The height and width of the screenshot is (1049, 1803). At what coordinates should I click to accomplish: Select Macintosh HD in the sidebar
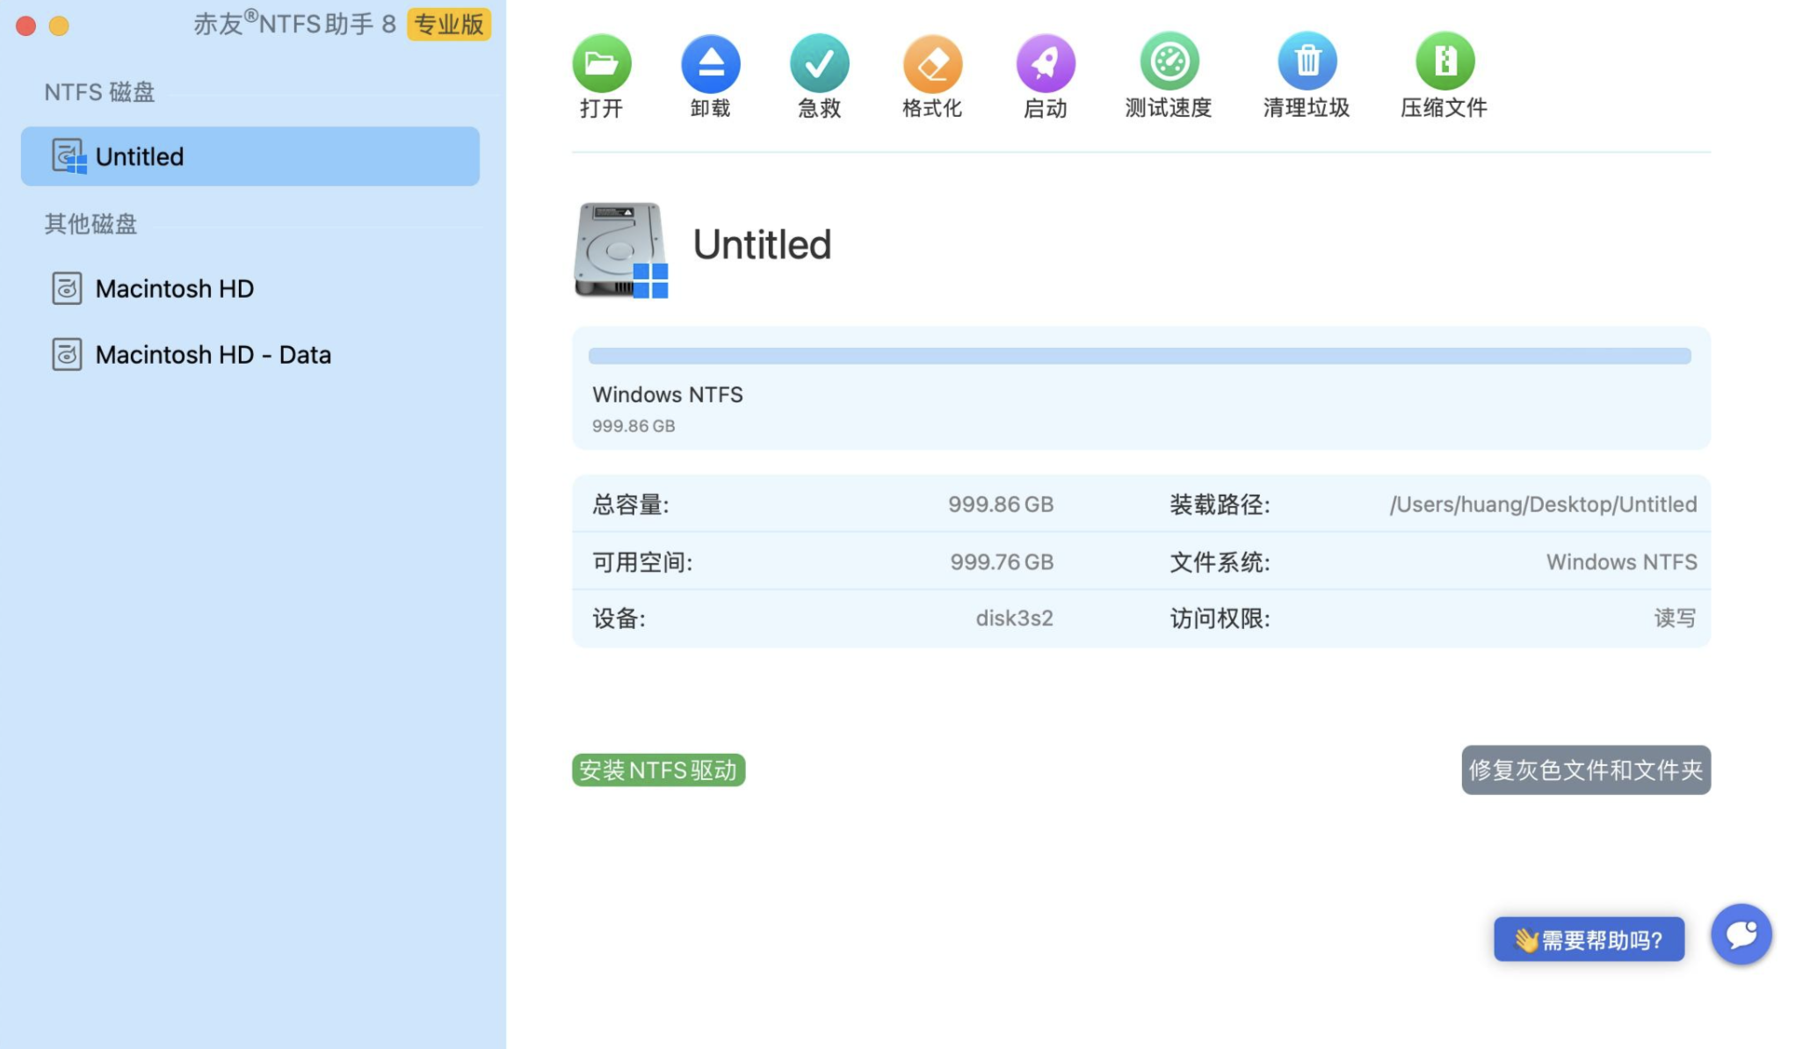click(x=250, y=288)
